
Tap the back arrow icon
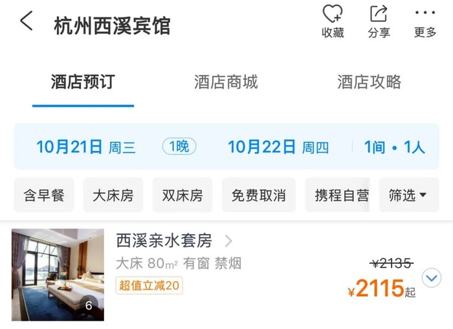click(27, 21)
